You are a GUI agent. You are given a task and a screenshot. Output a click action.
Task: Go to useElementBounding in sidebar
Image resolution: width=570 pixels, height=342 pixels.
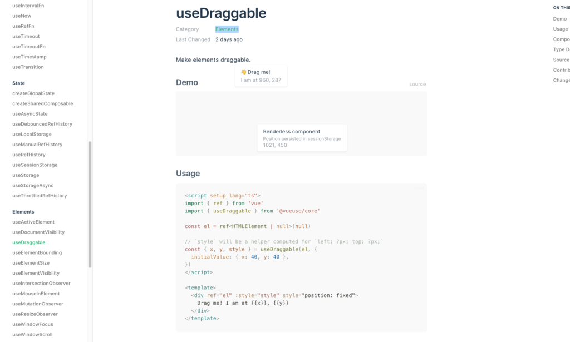[x=37, y=252]
